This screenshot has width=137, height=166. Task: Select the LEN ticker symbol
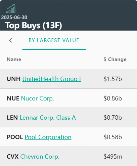pyautogui.click(x=12, y=118)
